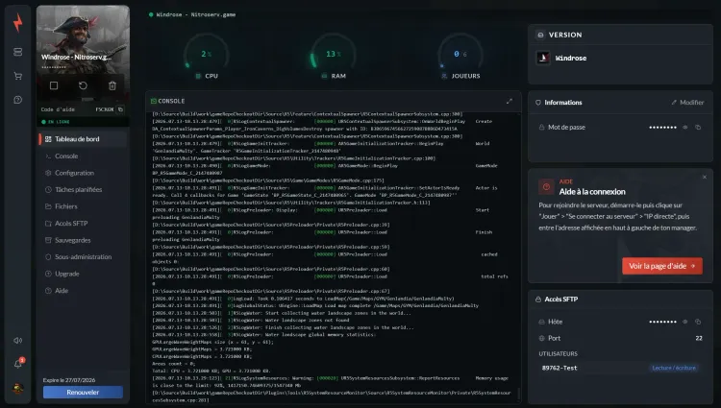Image resolution: width=721 pixels, height=408 pixels.
Task: Open Fichiers in sidebar
Action: (x=83, y=206)
